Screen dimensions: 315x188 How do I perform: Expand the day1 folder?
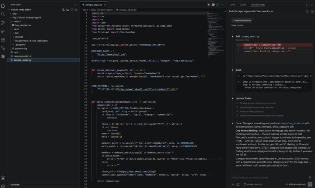(x=15, y=14)
